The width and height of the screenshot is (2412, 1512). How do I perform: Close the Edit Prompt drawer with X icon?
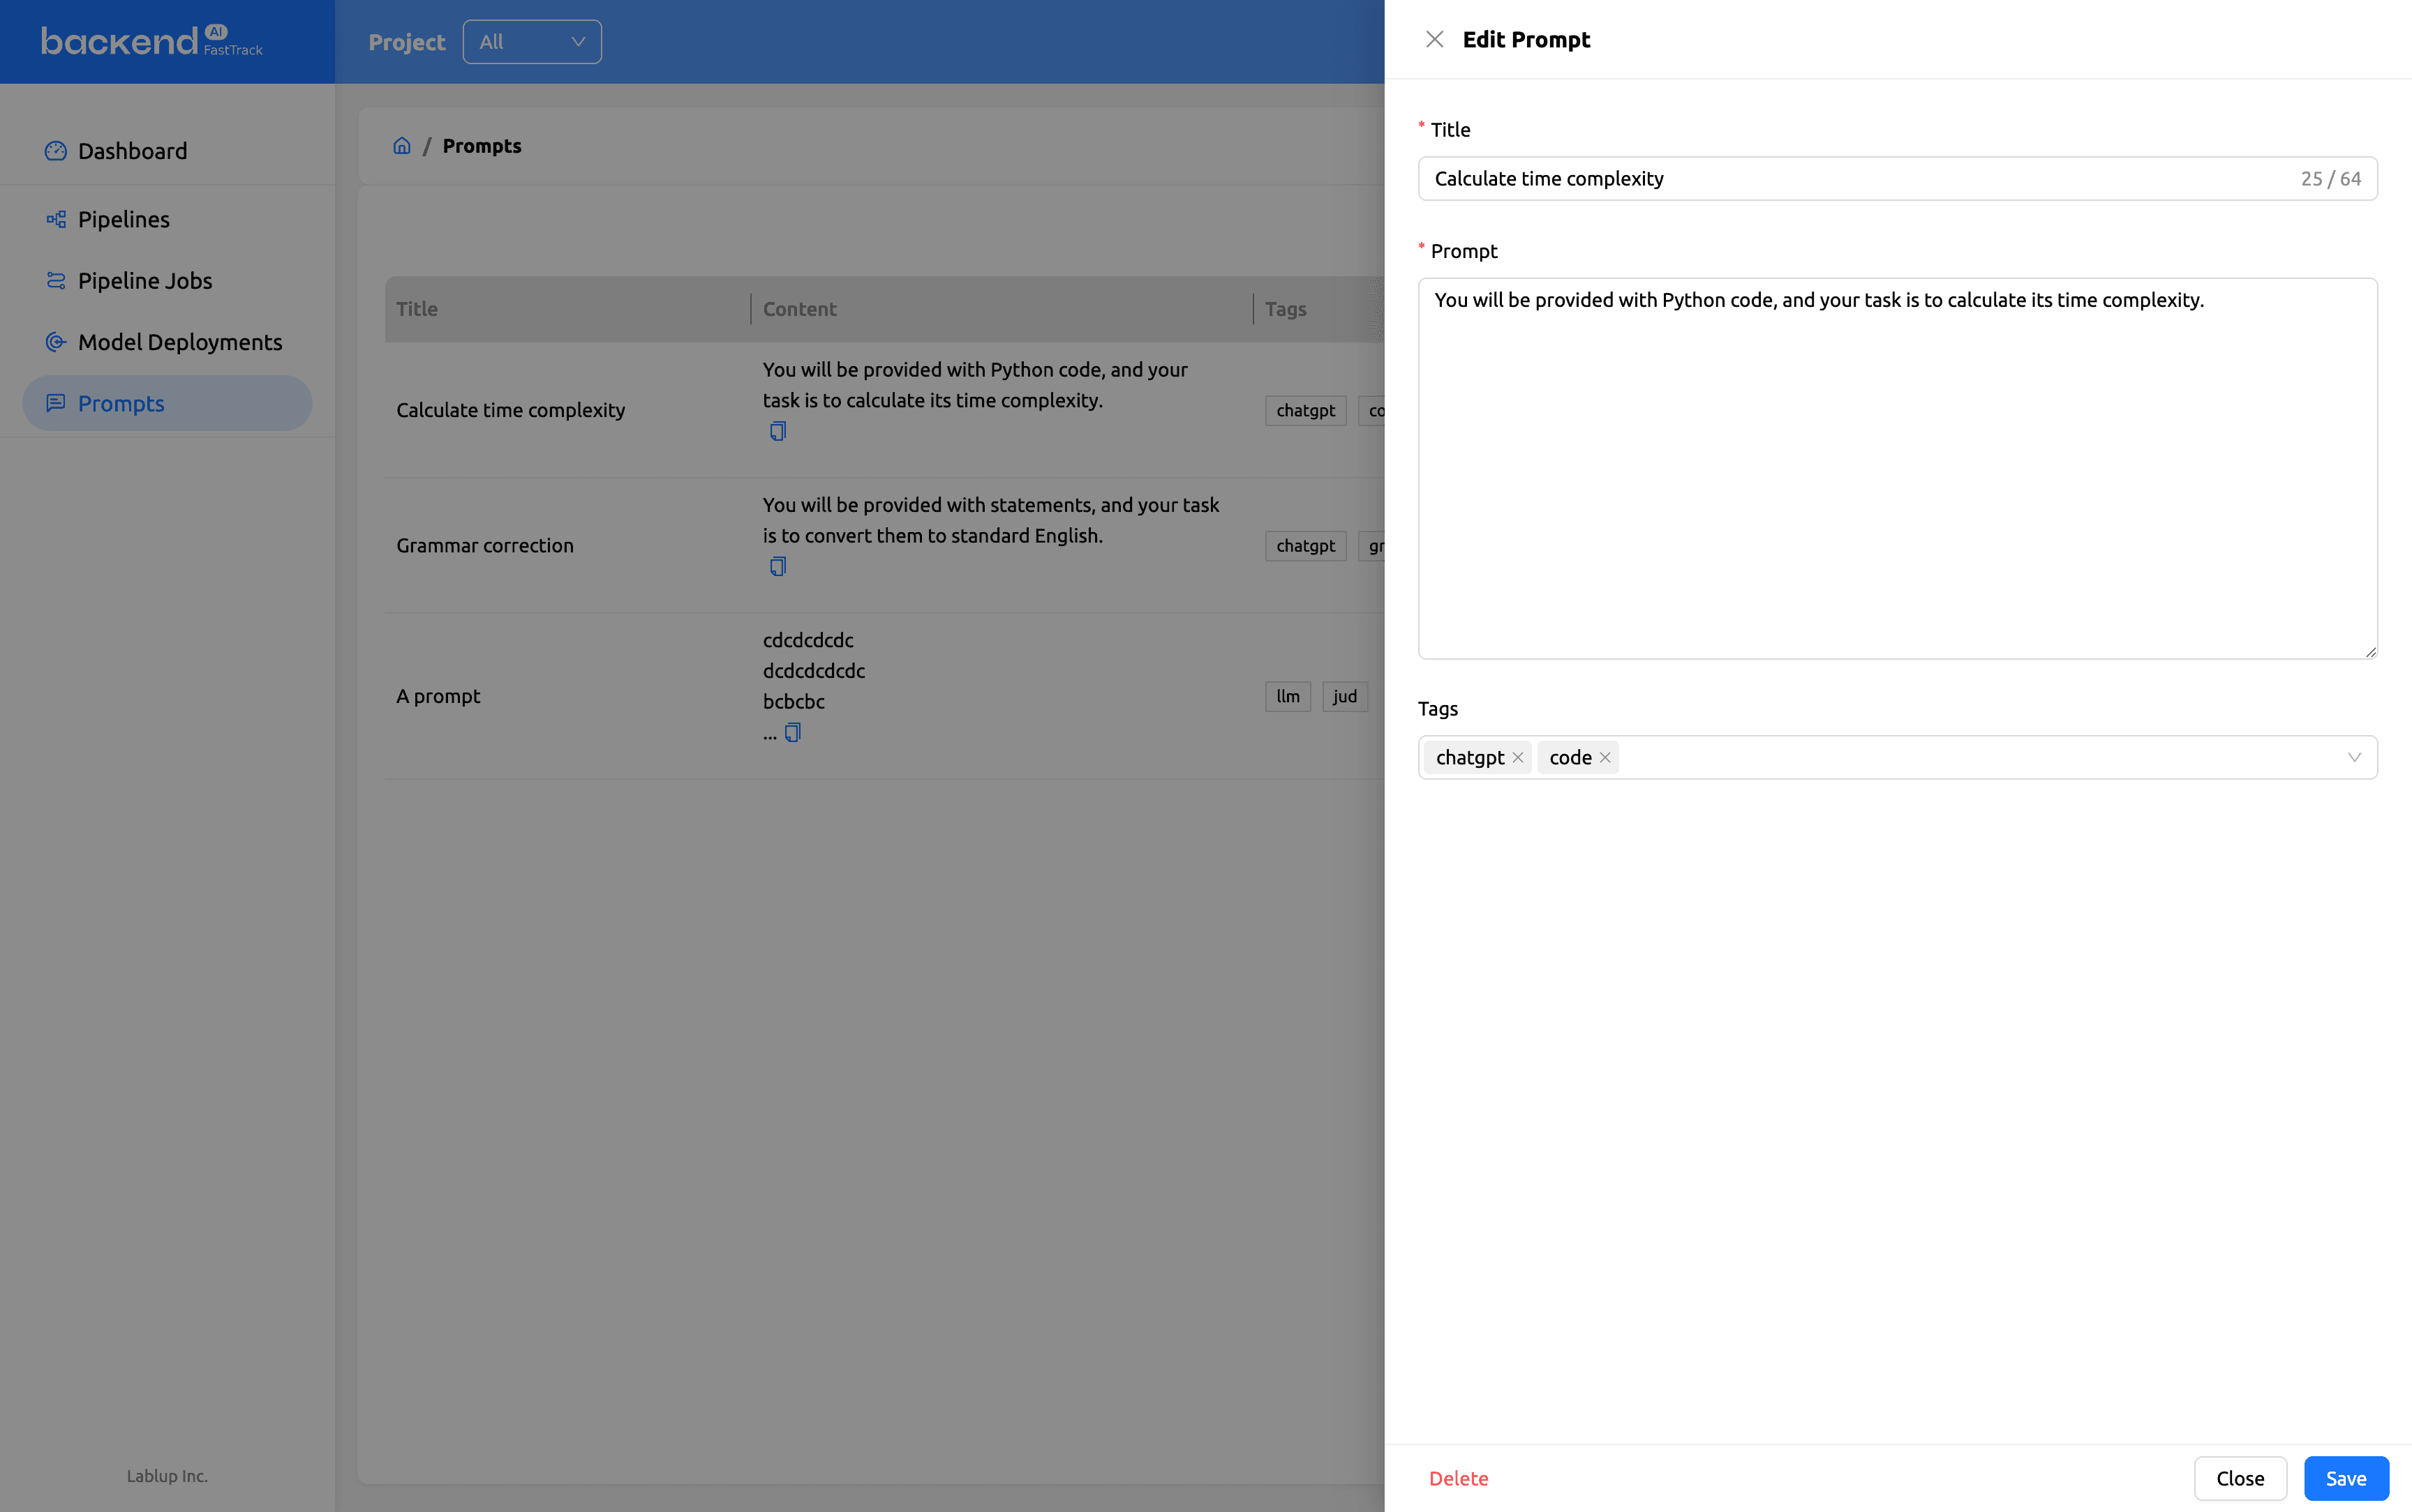[x=1434, y=39]
